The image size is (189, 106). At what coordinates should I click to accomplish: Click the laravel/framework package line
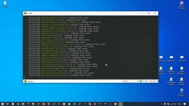[59, 58]
